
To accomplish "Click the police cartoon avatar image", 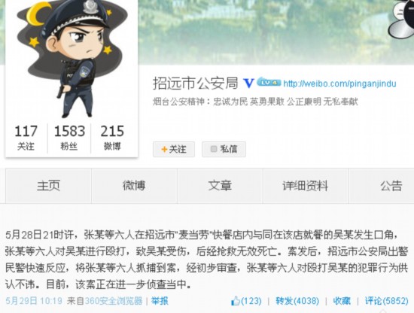I will coord(72,59).
